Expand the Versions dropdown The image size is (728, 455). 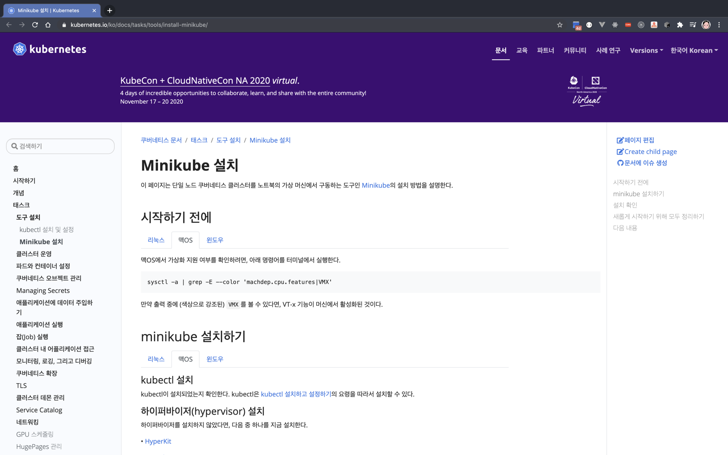646,51
